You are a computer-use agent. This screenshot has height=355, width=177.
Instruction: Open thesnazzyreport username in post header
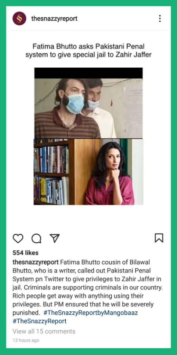pos(54,19)
